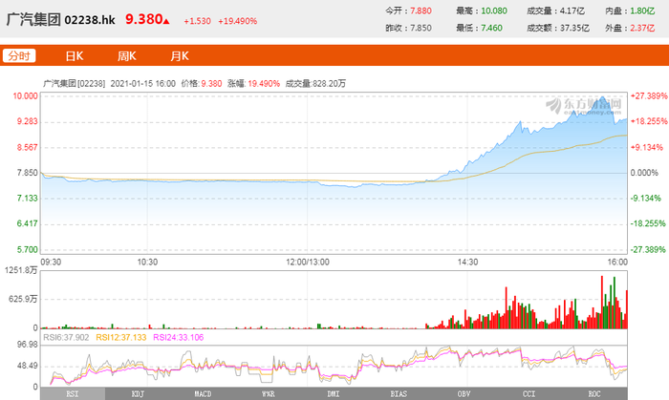Click the 今开 opening price 7.880
Screen dimensions: 669x400
pos(421,11)
